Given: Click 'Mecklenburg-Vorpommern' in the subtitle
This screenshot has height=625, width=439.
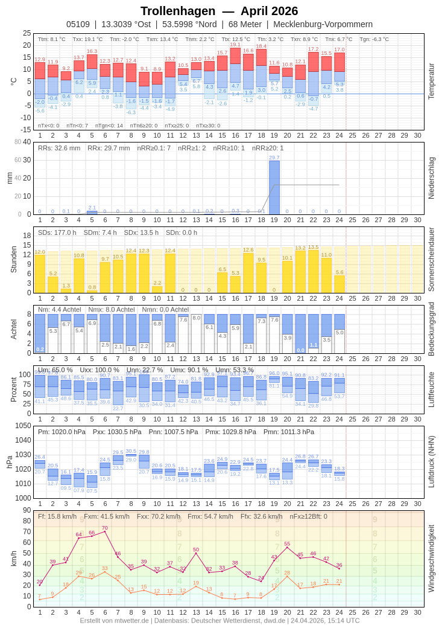Looking at the screenshot, I should pyautogui.click(x=323, y=24).
